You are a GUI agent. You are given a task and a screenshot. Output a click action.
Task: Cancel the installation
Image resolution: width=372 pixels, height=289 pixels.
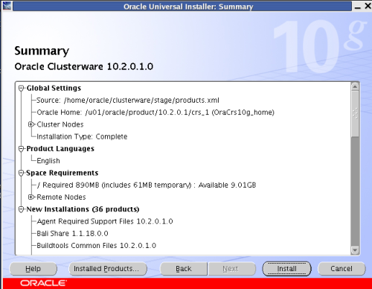tap(341, 269)
